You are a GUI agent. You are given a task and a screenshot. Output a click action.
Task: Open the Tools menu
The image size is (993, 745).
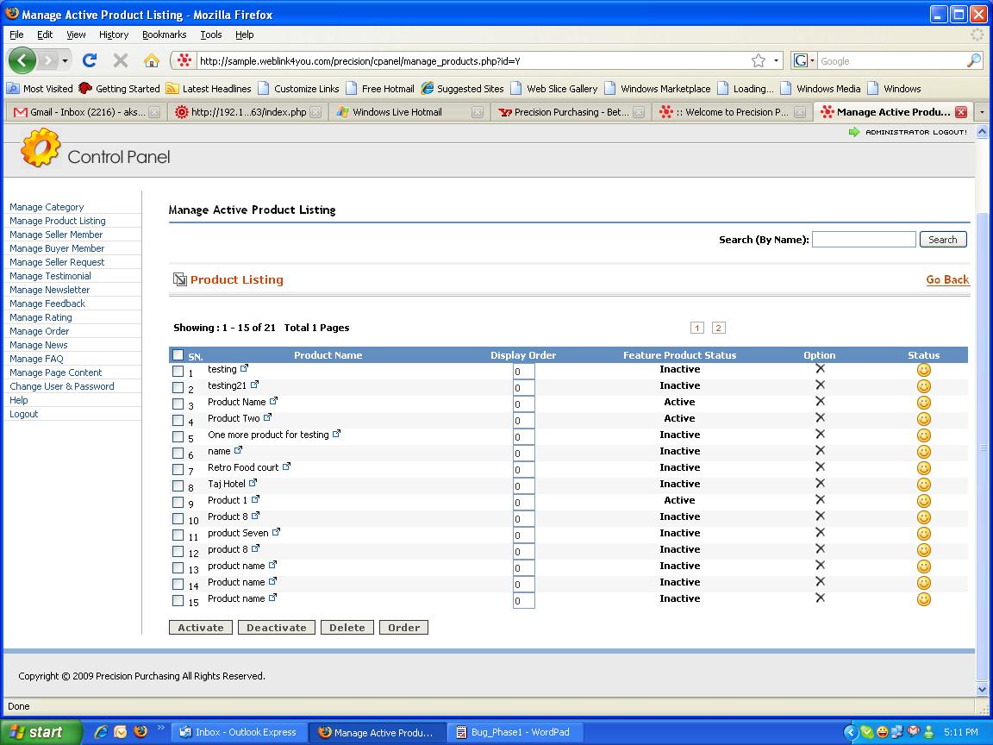point(211,34)
